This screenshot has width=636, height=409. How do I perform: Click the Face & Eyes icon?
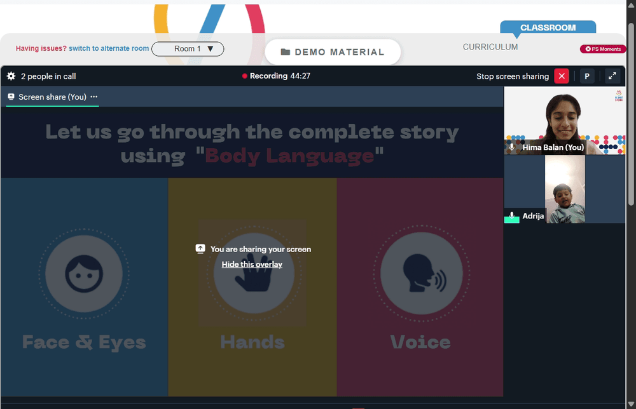click(x=84, y=274)
